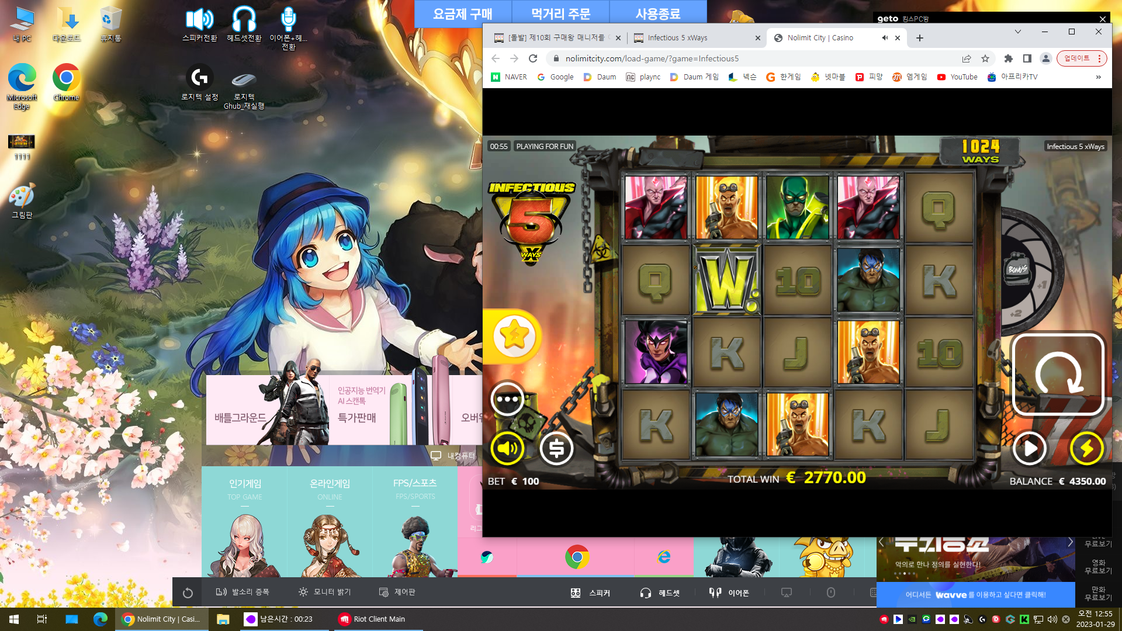Select the 내 PC desktop icon
Image resolution: width=1122 pixels, height=631 pixels.
pos(22,25)
